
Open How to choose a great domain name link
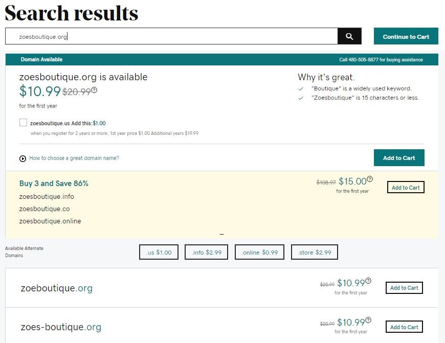click(74, 158)
